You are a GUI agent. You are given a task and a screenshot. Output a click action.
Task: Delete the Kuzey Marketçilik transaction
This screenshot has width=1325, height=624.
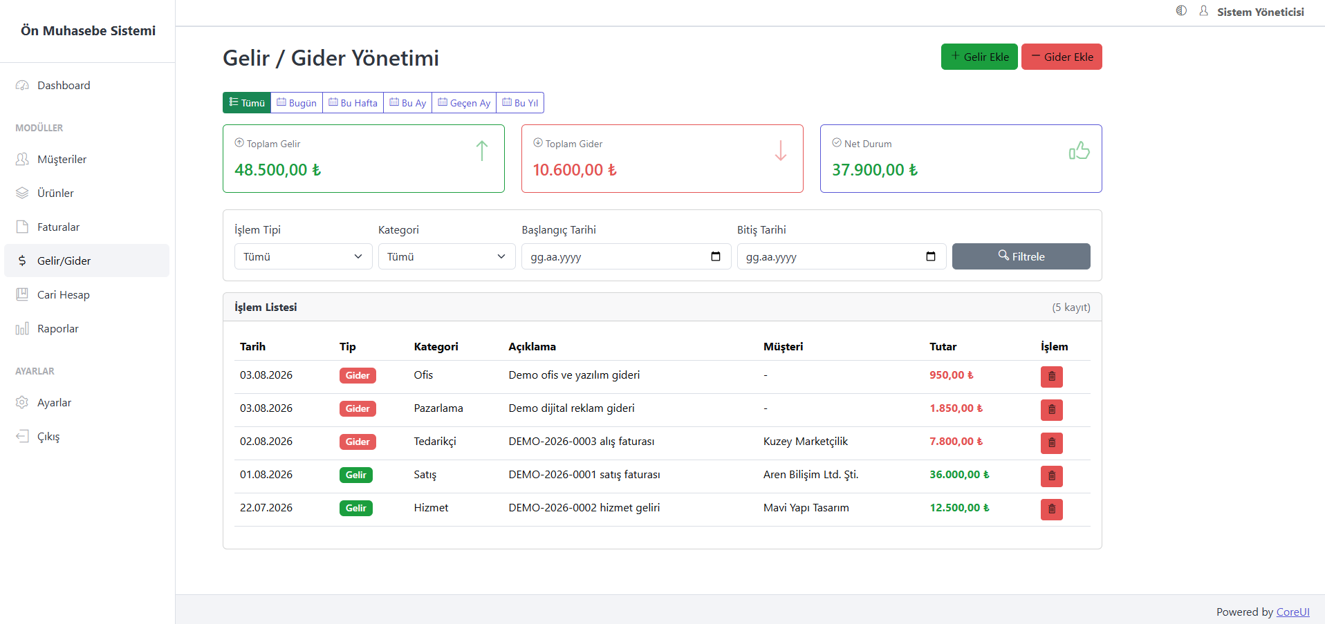1051,443
